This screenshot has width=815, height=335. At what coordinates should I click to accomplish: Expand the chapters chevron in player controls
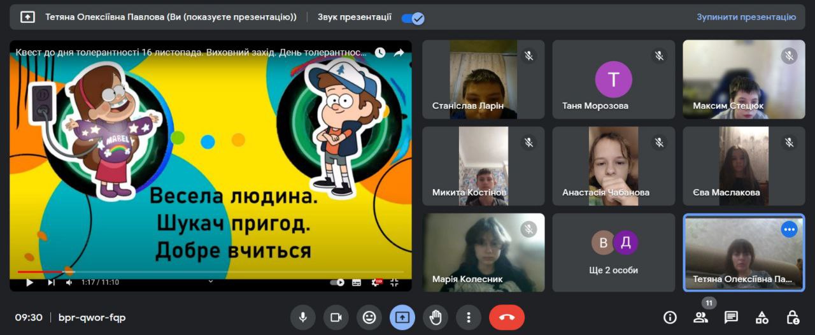211,282
